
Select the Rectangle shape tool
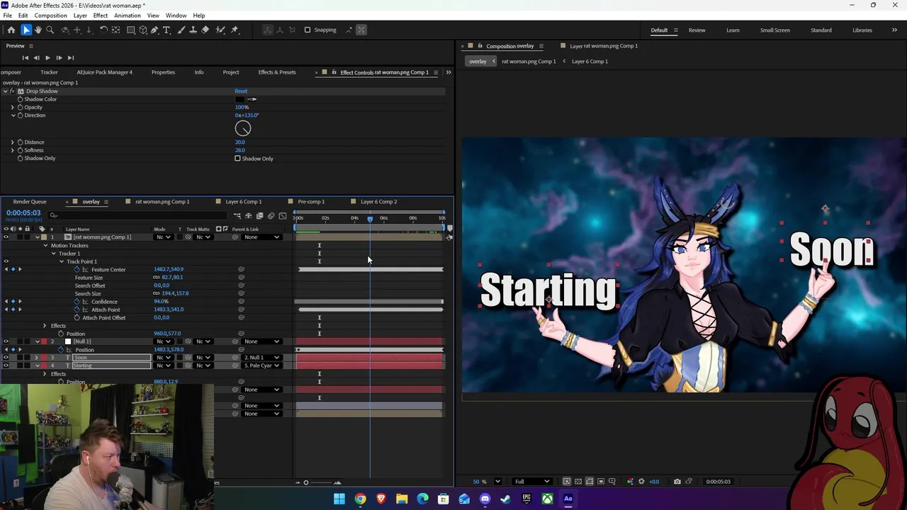pyautogui.click(x=131, y=30)
